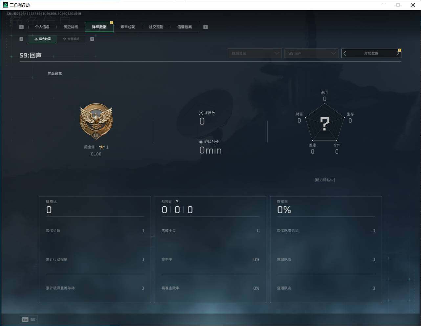Image resolution: width=421 pixels, height=326 pixels.
Task: Click the 救助队友 row
Action: tap(326, 259)
